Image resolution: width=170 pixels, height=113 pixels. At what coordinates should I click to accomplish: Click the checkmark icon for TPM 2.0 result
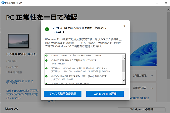[46, 60]
